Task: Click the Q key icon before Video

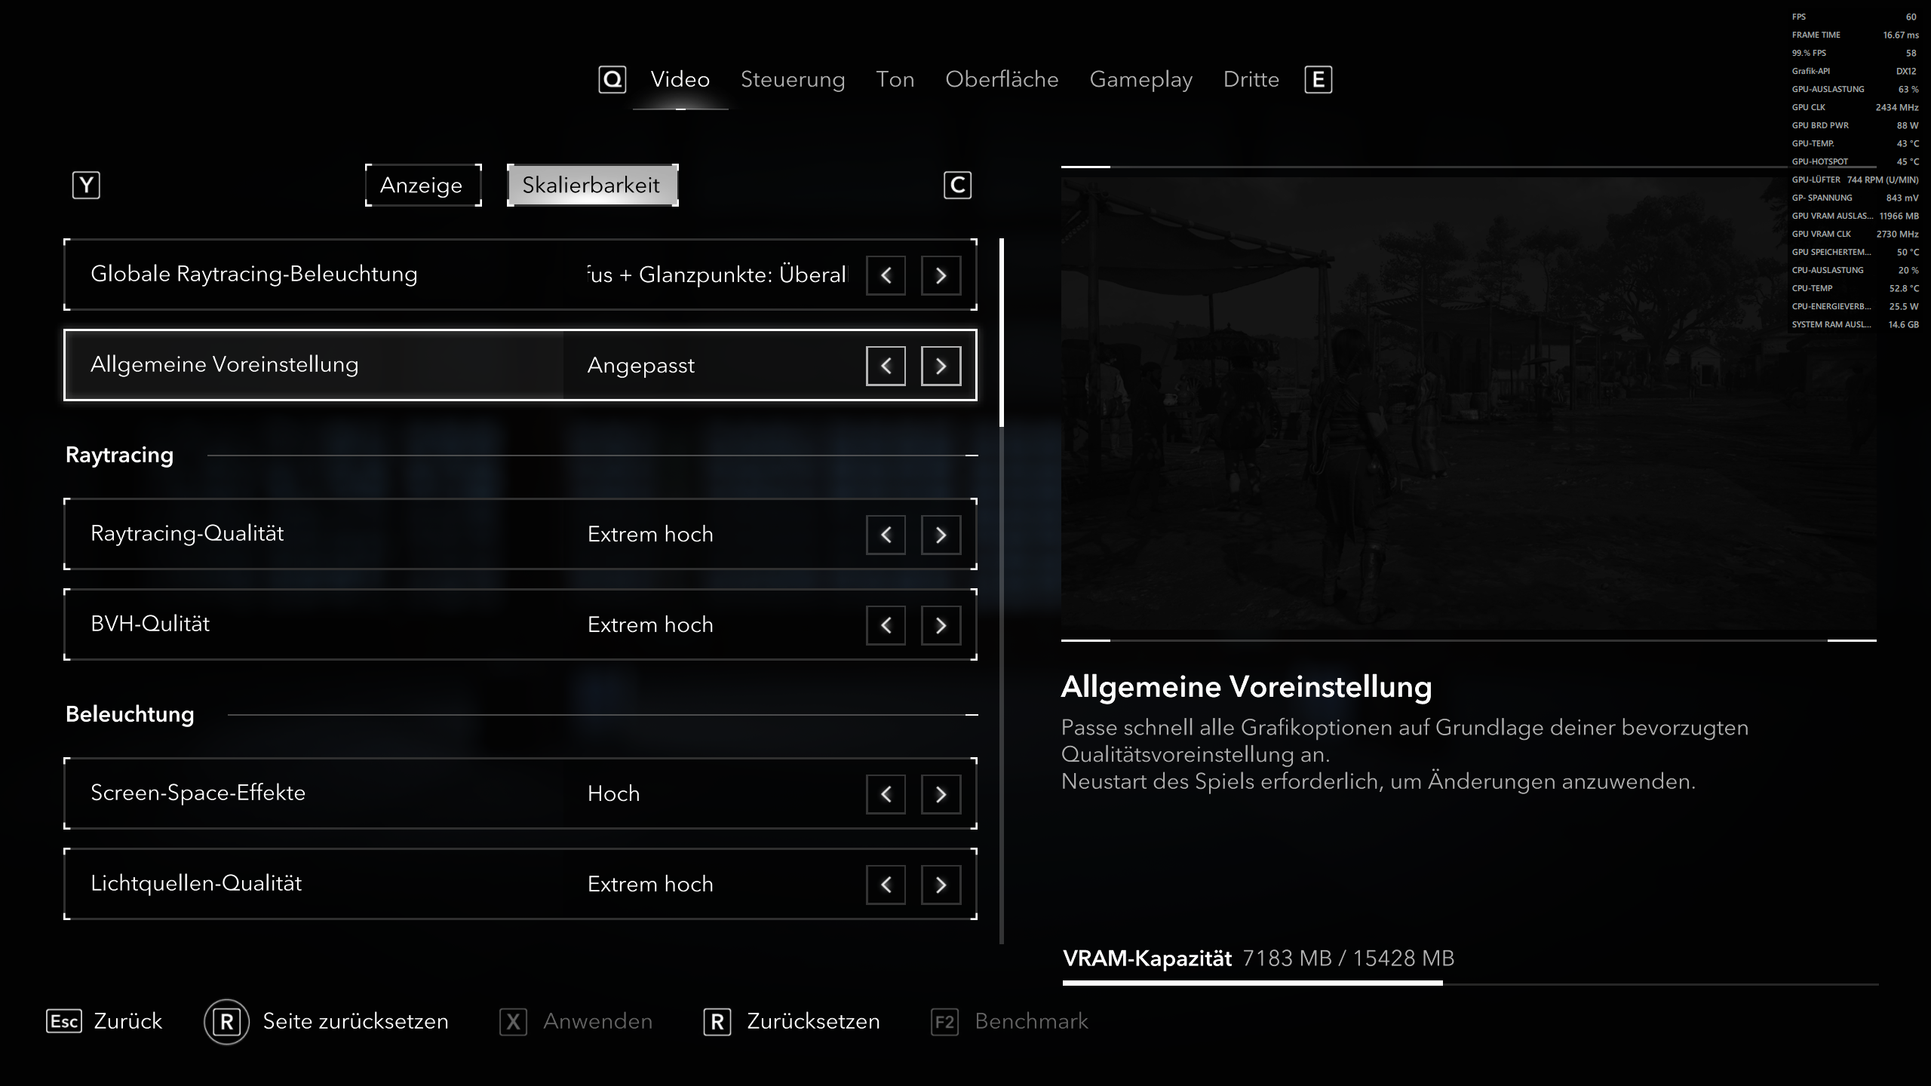Action: [x=612, y=80]
